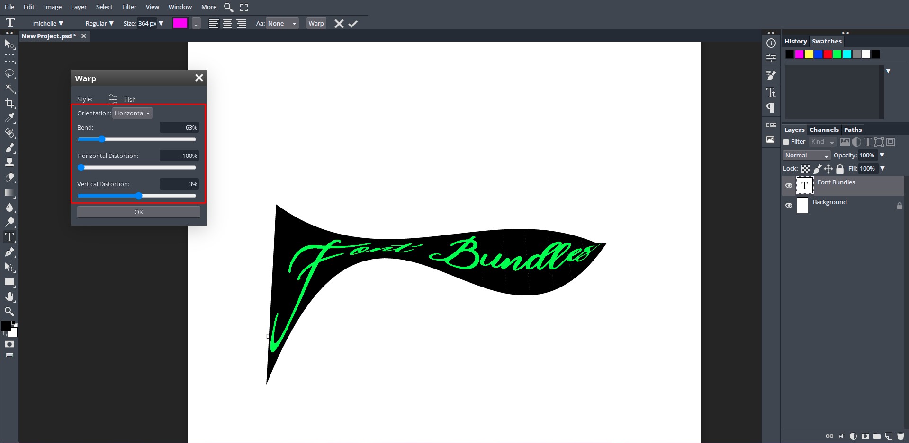Viewport: 909px width, 443px height.
Task: Expand the Opacity dropdown arrow
Action: [x=882, y=156]
